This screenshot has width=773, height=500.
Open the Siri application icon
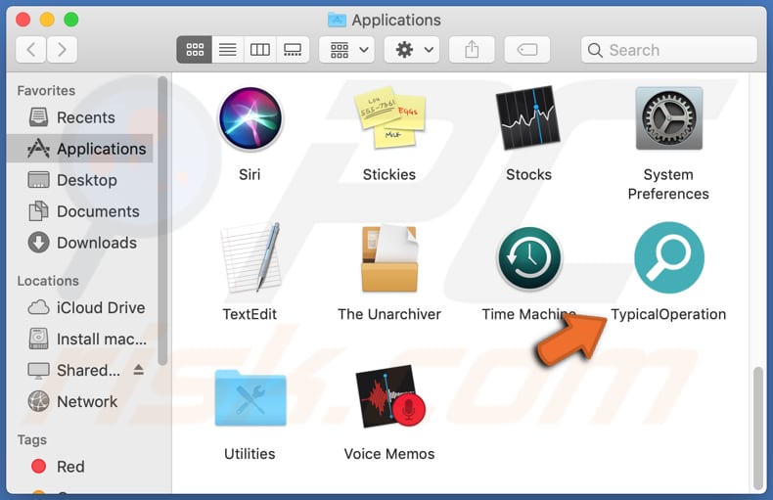point(250,118)
